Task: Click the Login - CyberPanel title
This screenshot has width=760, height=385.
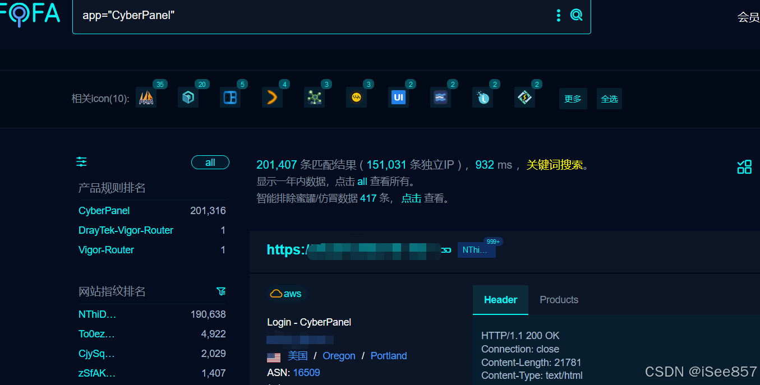Action: (x=309, y=322)
